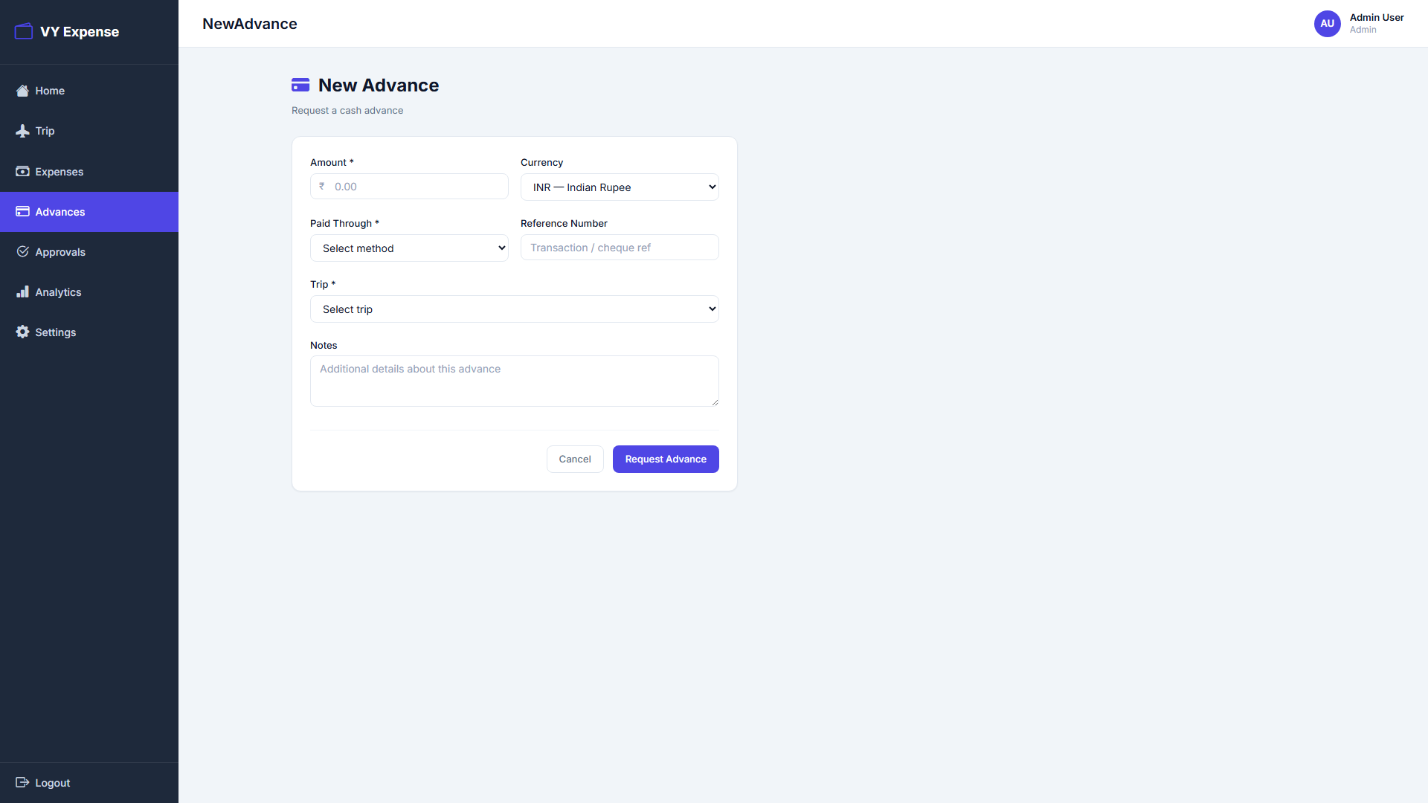Select the Home icon in sidebar
The width and height of the screenshot is (1428, 803).
click(22, 91)
